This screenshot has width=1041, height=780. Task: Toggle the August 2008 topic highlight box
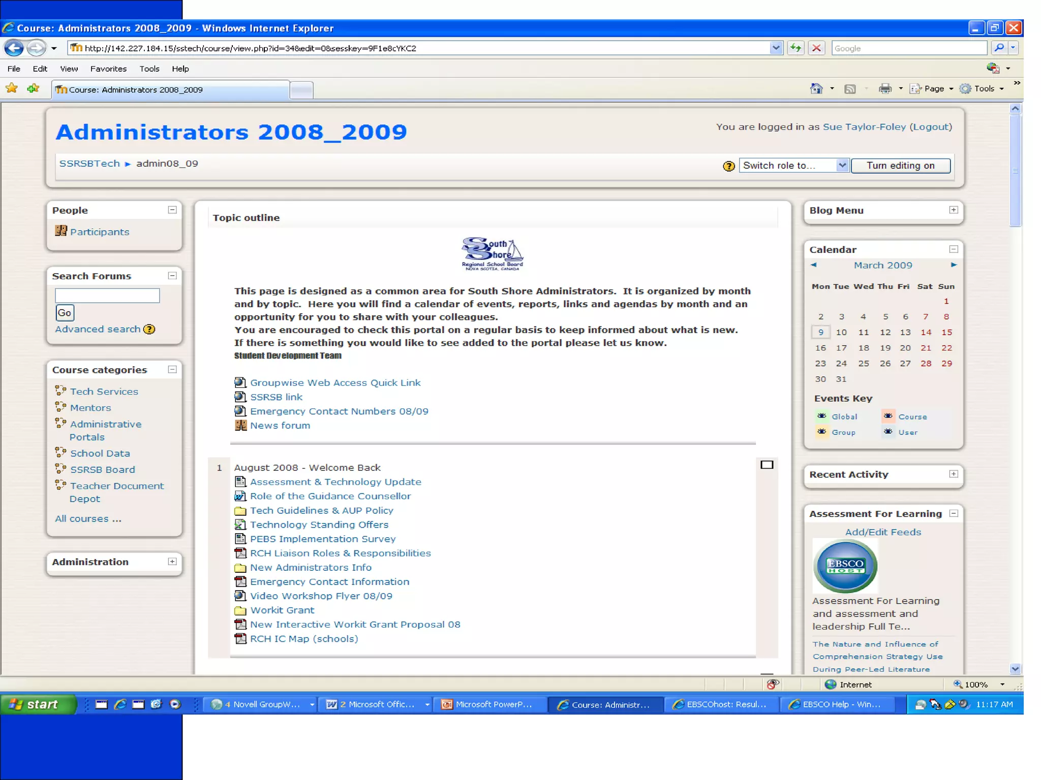point(767,465)
